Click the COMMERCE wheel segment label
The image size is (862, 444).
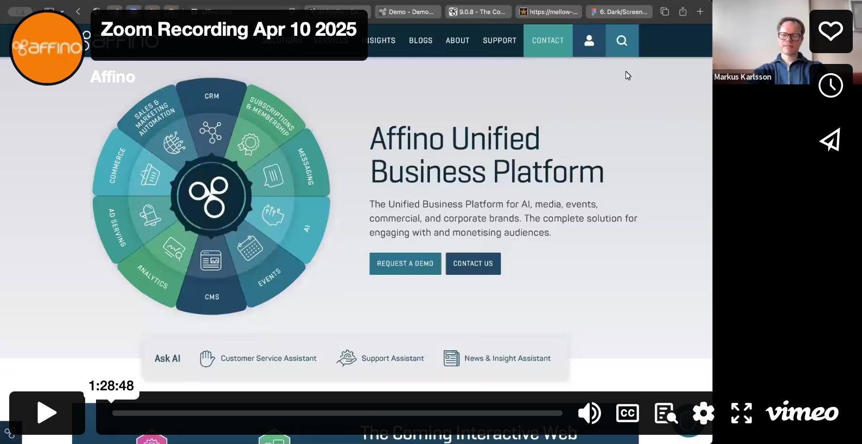(x=117, y=165)
